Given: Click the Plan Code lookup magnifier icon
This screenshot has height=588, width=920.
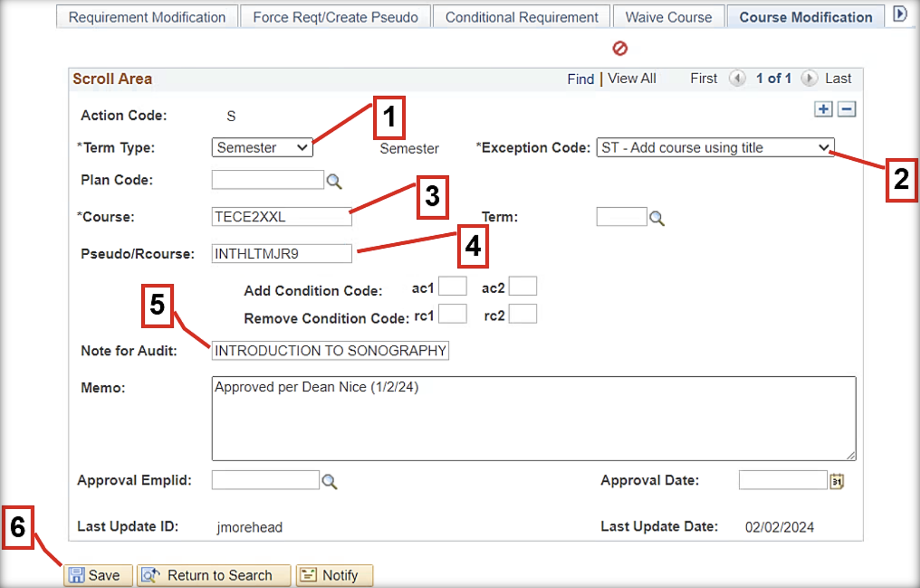Looking at the screenshot, I should coord(334,181).
